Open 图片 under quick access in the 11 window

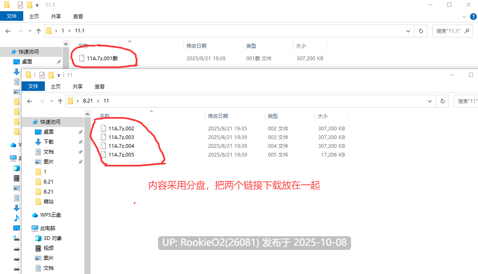coord(49,162)
